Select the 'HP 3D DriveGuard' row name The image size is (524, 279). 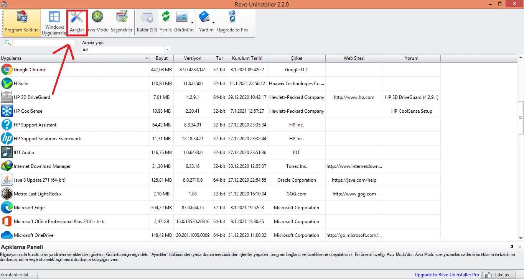pyautogui.click(x=32, y=97)
